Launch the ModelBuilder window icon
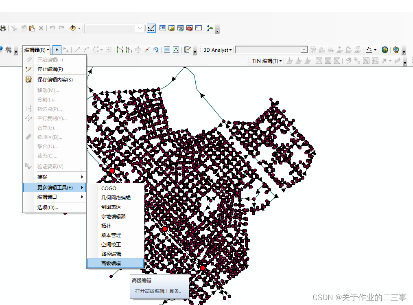 click(x=210, y=28)
